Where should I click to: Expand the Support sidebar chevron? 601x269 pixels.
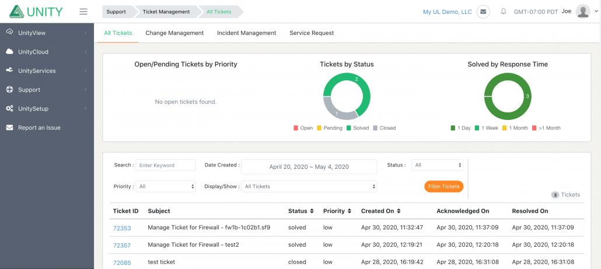[85, 90]
